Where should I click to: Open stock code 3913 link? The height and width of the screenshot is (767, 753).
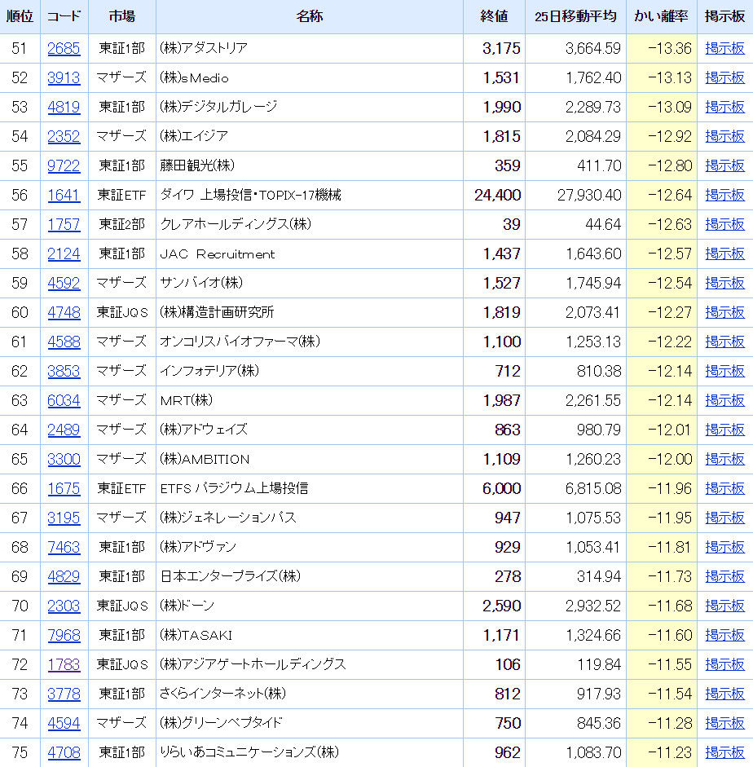coord(64,77)
